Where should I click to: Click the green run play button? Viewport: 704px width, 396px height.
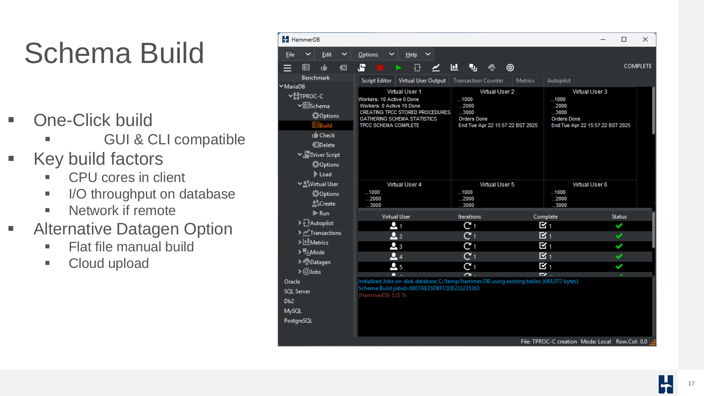click(x=398, y=68)
